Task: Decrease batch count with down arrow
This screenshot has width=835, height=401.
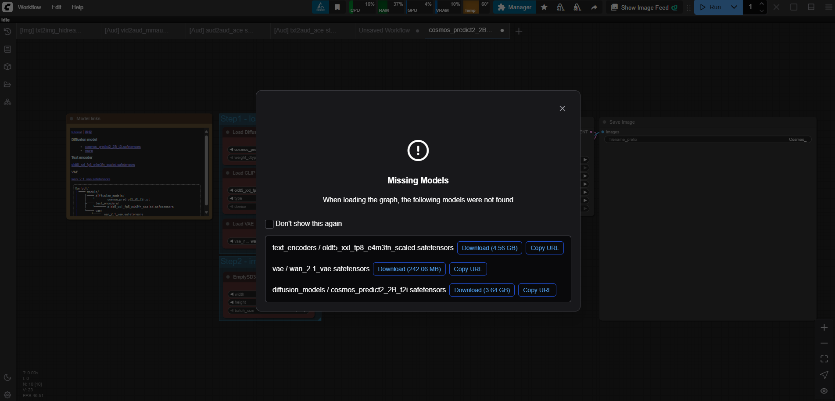Action: pos(762,11)
